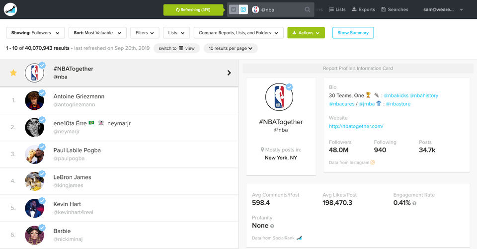The width and height of the screenshot is (477, 249).
Task: Click LeBron James's avatar
Action: point(34,181)
